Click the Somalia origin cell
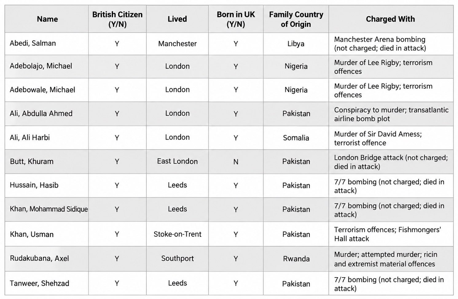The height and width of the screenshot is (299, 458). [296, 138]
